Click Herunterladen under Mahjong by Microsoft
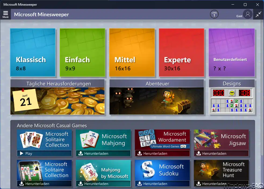Viewport: 264px width, 189px height. 103,184
